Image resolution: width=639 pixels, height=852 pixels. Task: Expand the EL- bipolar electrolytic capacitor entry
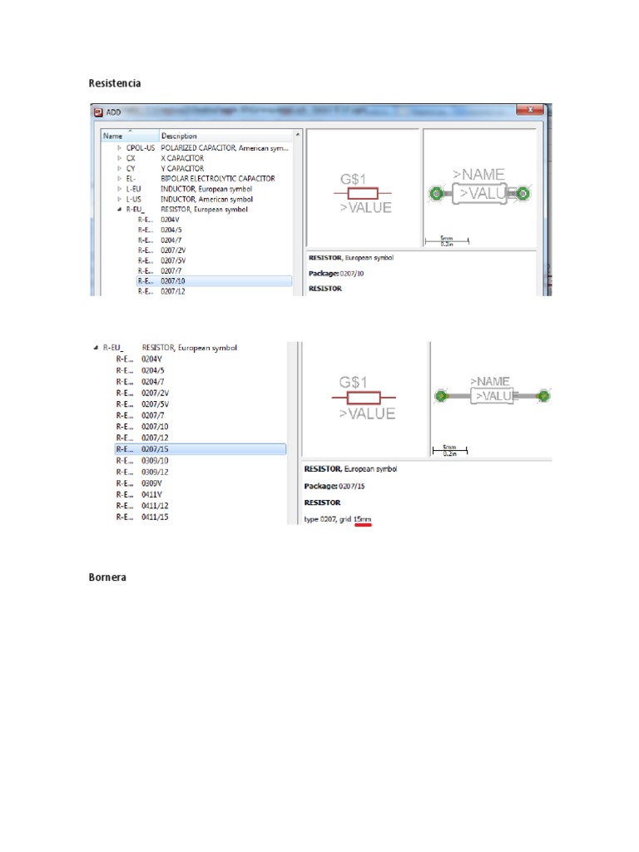(x=120, y=179)
